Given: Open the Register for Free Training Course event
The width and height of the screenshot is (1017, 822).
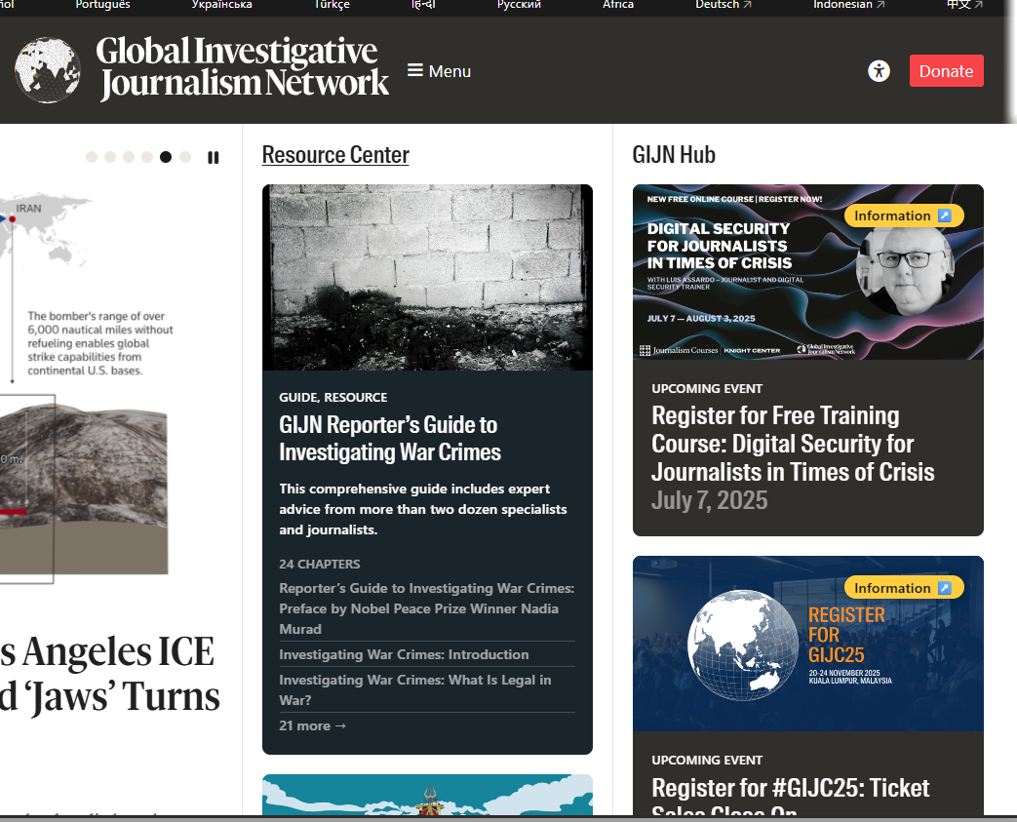Looking at the screenshot, I should pyautogui.click(x=793, y=444).
